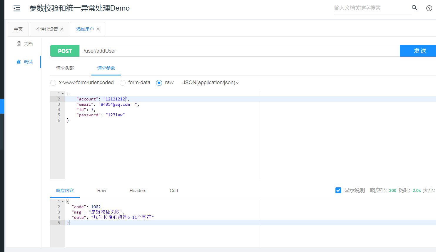Toggle the 显示说明 checkbox
436x252 pixels.
[x=338, y=190]
